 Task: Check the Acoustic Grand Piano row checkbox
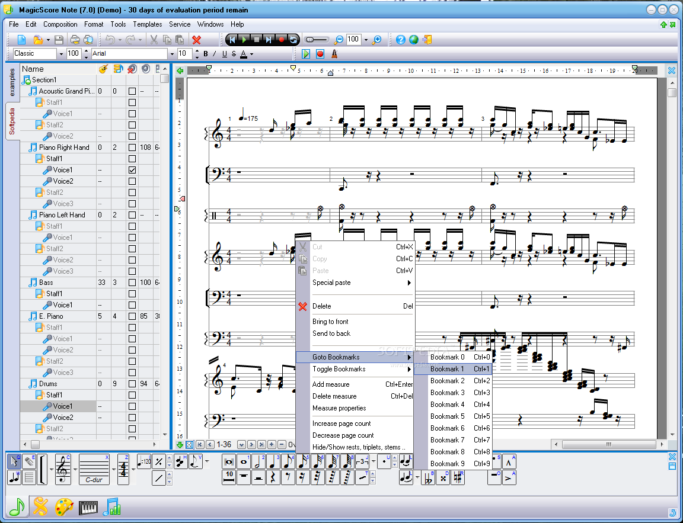[132, 91]
